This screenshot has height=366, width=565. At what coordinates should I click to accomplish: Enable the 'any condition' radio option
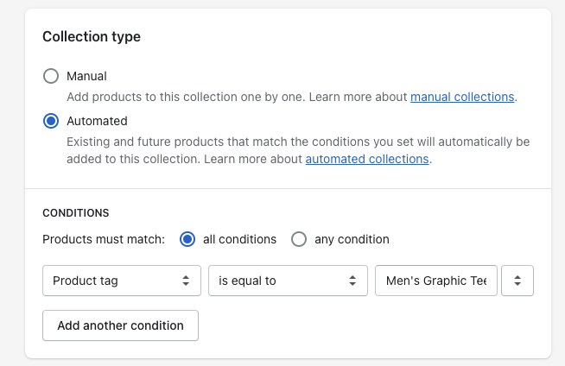point(299,239)
